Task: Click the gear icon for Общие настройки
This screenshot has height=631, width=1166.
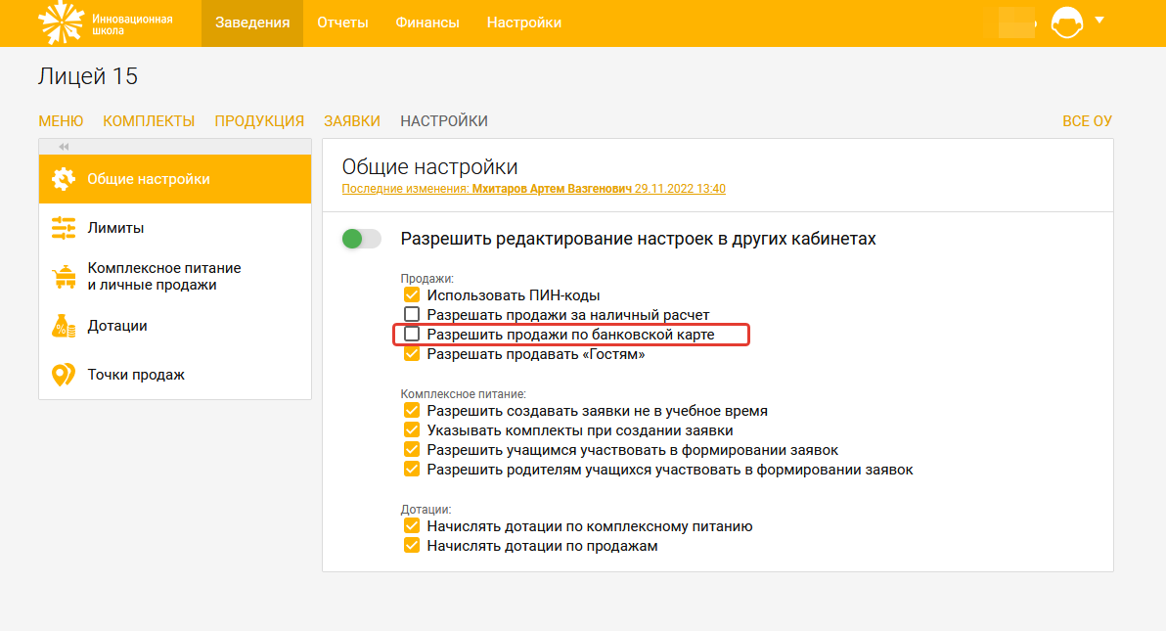Action: coord(64,179)
